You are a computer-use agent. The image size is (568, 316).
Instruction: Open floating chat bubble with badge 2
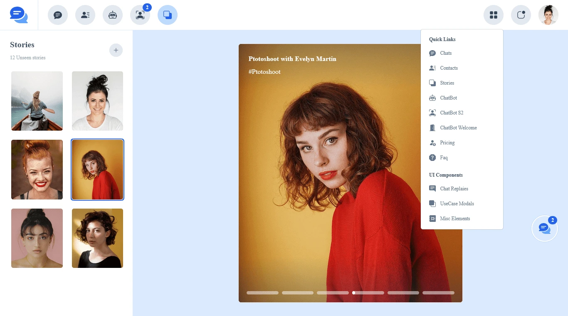(x=545, y=228)
